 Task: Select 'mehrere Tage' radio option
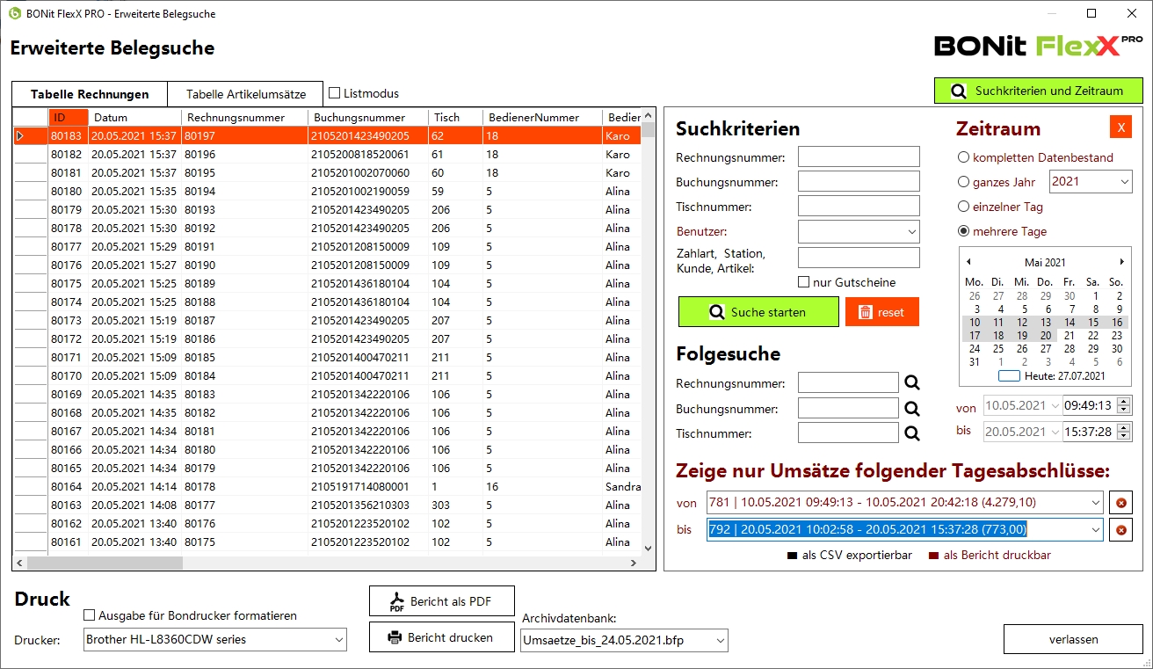pyautogui.click(x=964, y=231)
